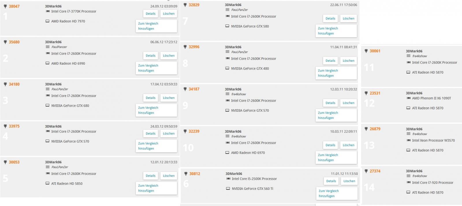Add the Radeon HD 6970 result to comparison
This screenshot has height=206, width=462.
coord(336,158)
